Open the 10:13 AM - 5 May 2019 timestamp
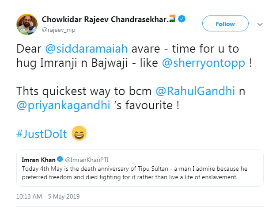 [48, 196]
